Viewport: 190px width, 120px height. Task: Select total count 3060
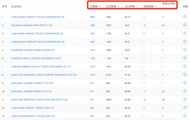(109, 17)
